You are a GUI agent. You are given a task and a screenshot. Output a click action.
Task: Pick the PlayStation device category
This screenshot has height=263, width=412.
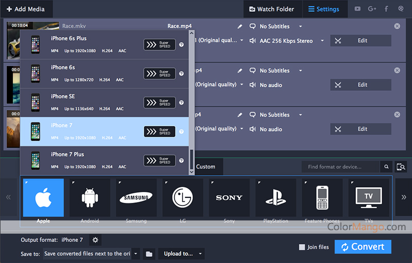[x=276, y=198]
